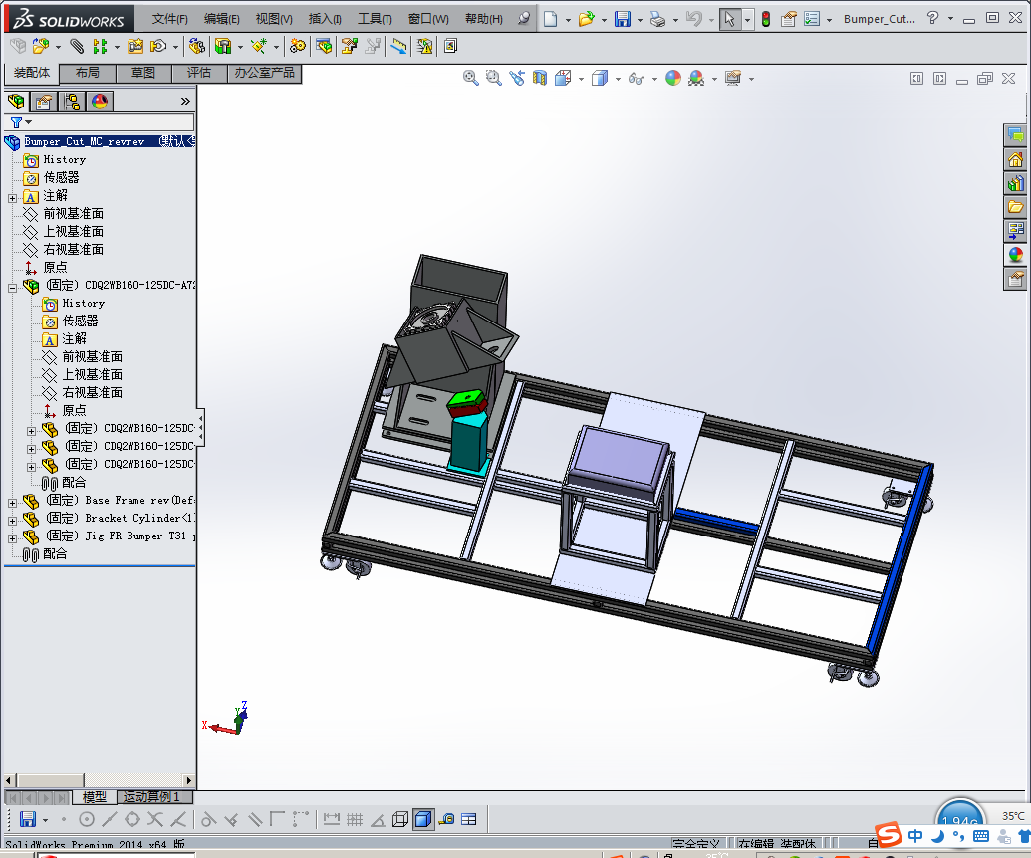Select the top-level 原点 item
This screenshot has height=858, width=1031.
[x=55, y=268]
